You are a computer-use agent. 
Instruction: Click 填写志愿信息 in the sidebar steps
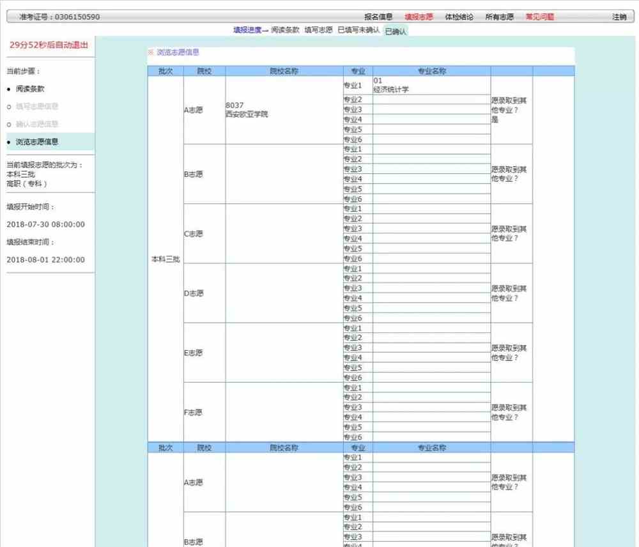click(x=36, y=106)
